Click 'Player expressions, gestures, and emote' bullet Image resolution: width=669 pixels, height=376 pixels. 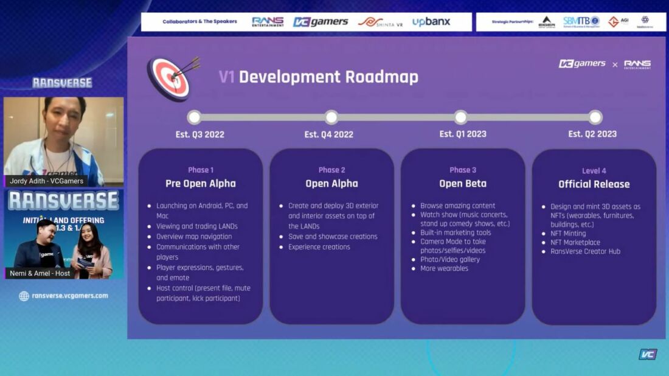199,273
